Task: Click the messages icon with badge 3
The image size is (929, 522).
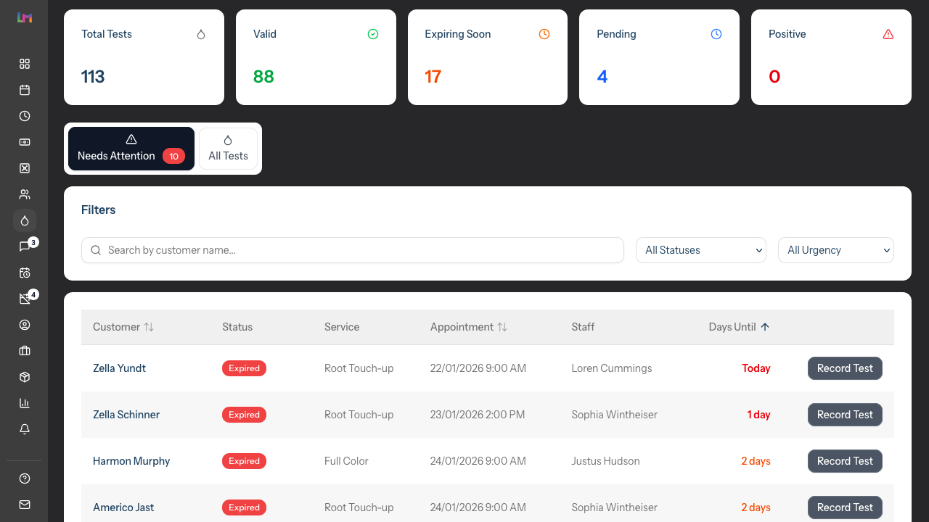Action: point(25,246)
